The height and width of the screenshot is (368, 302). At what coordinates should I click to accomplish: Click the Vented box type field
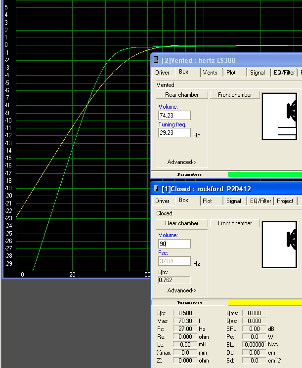229,85
